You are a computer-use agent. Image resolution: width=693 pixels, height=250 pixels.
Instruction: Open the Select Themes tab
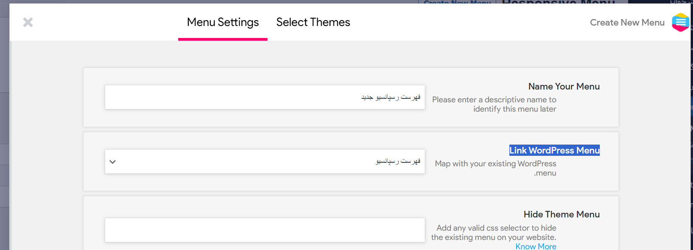pos(313,22)
